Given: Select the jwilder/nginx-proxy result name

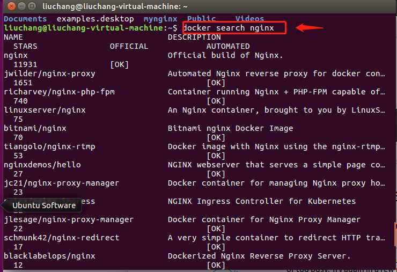Looking at the screenshot, I should [x=49, y=73].
